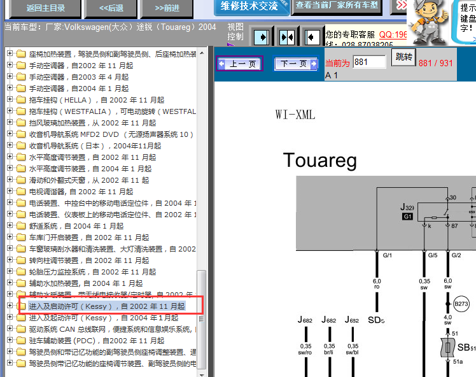Image resolution: width=476 pixels, height=377 pixels.
Task: Click folder icon of 车库门开启装置
Action: (21, 238)
